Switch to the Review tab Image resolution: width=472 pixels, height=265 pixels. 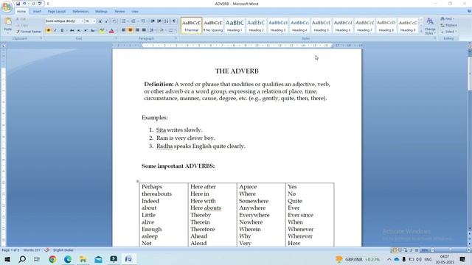[119, 12]
